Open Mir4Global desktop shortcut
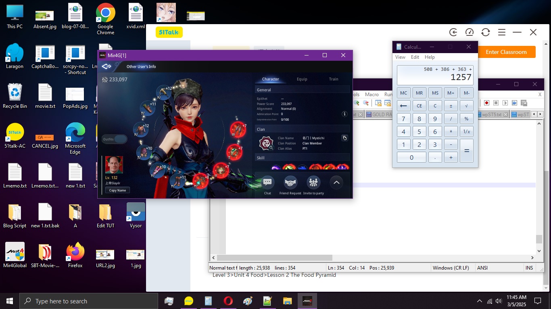This screenshot has width=551, height=309. [15, 255]
